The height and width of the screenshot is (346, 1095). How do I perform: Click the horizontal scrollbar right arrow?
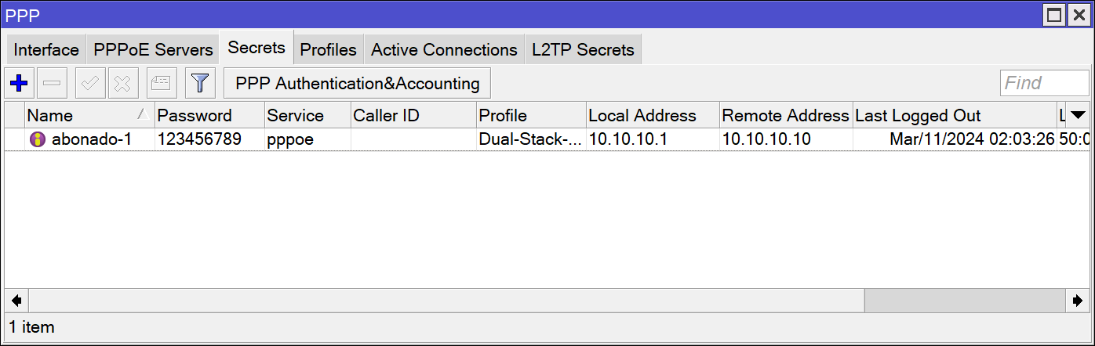(x=1077, y=300)
